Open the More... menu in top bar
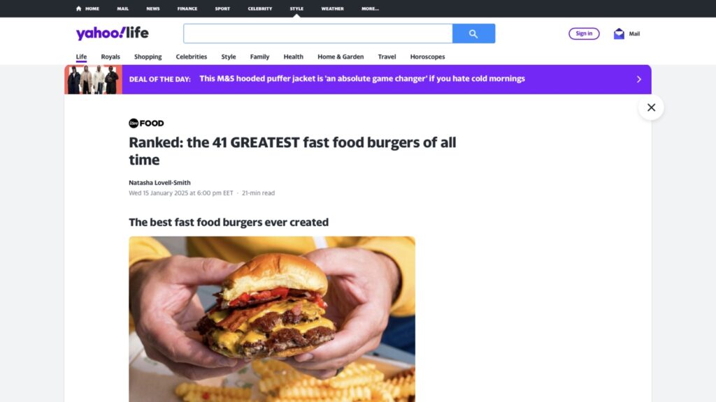Image resolution: width=716 pixels, height=402 pixels. 370,8
